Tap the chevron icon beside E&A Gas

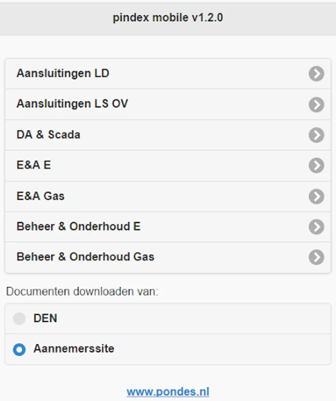[316, 196]
